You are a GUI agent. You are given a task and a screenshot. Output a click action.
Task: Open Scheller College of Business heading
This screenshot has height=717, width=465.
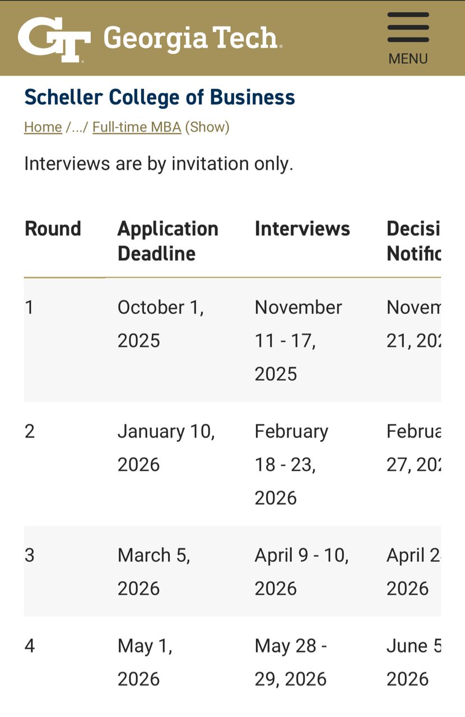(160, 97)
